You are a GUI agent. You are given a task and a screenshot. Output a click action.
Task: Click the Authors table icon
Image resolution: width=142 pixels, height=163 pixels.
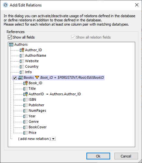(x=11, y=44)
